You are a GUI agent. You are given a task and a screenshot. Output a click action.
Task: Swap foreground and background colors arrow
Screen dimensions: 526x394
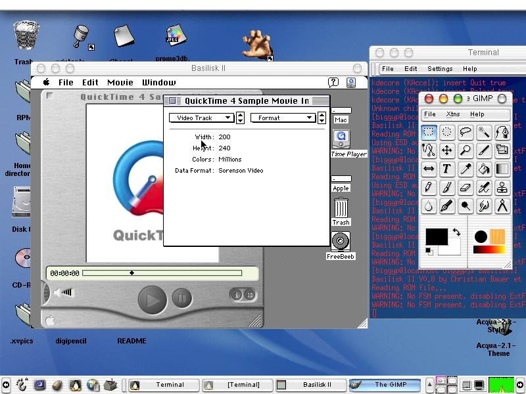tap(456, 233)
